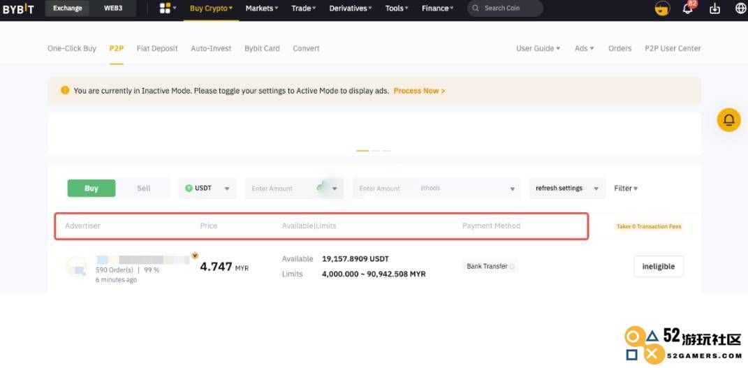Click the Process Now link
Image resolution: width=748 pixels, height=368 pixels.
coord(419,91)
